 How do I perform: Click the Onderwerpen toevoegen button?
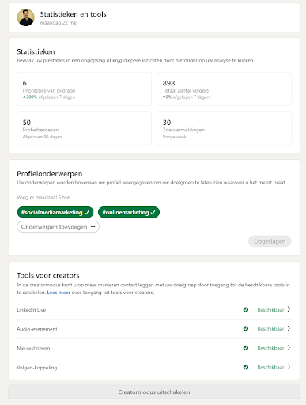[58, 227]
